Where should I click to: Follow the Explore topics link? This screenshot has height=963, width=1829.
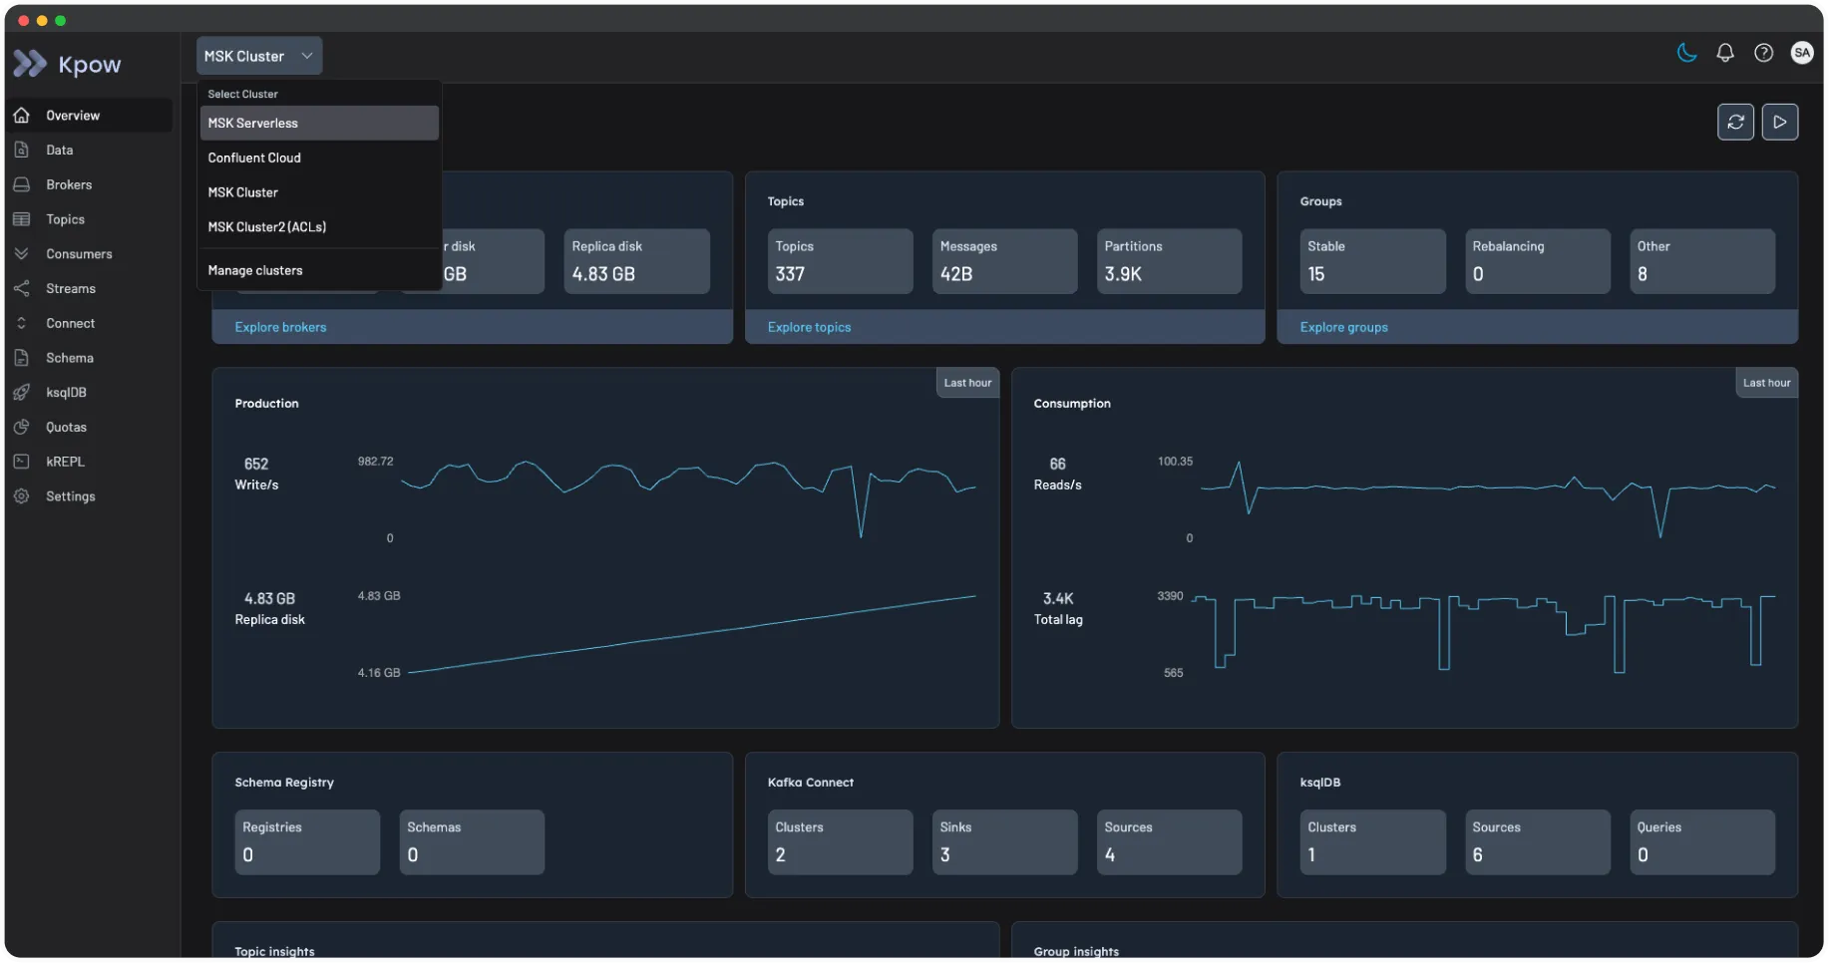809,327
